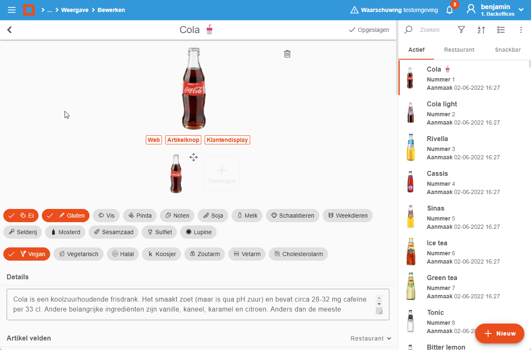Toggle the Soja allergen chip

pyautogui.click(x=213, y=216)
